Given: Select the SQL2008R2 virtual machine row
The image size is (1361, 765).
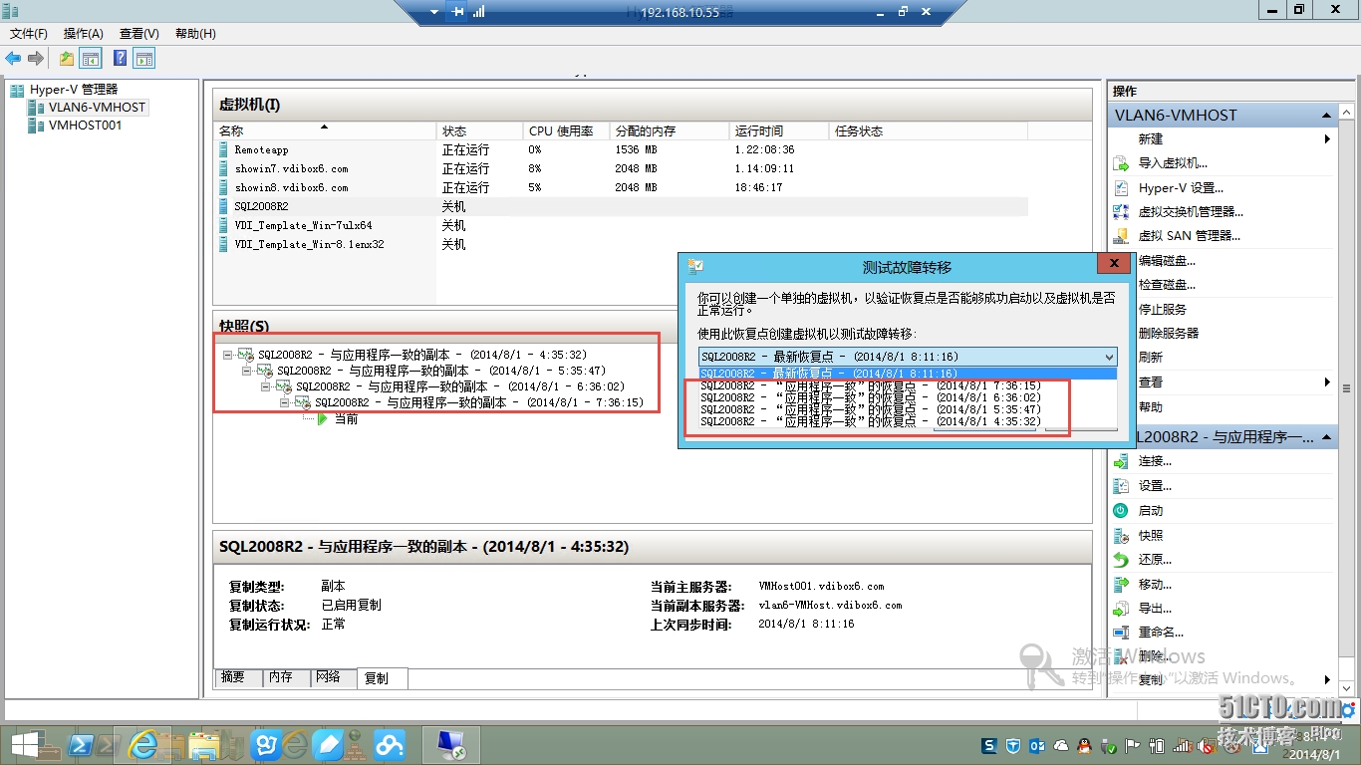Looking at the screenshot, I should pos(623,206).
